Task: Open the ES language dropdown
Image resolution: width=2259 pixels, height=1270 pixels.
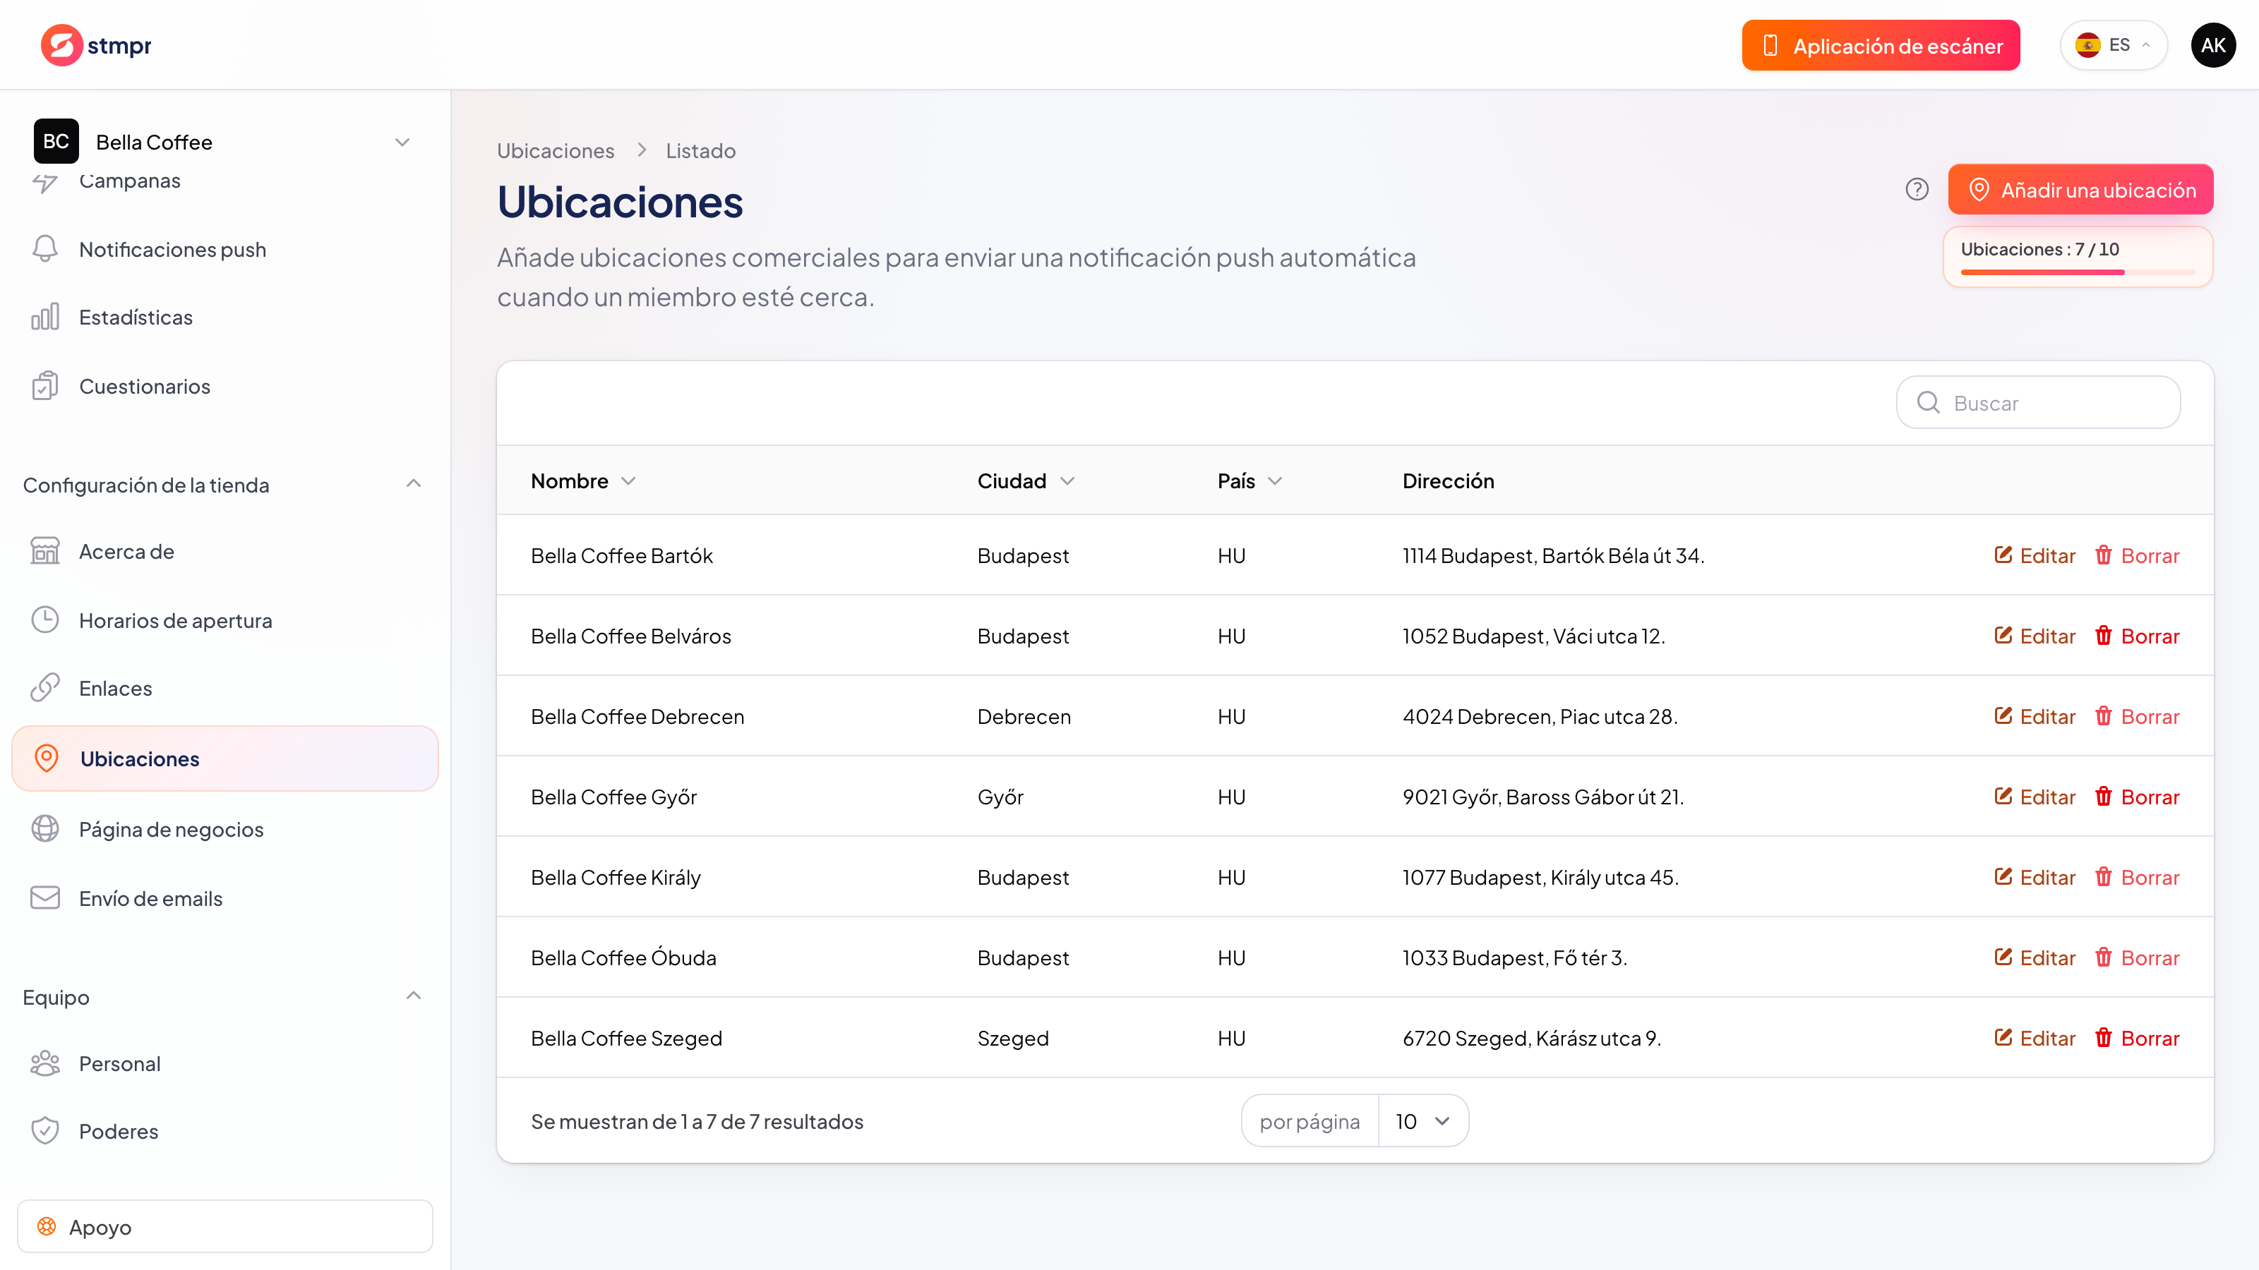Action: pyautogui.click(x=2114, y=44)
